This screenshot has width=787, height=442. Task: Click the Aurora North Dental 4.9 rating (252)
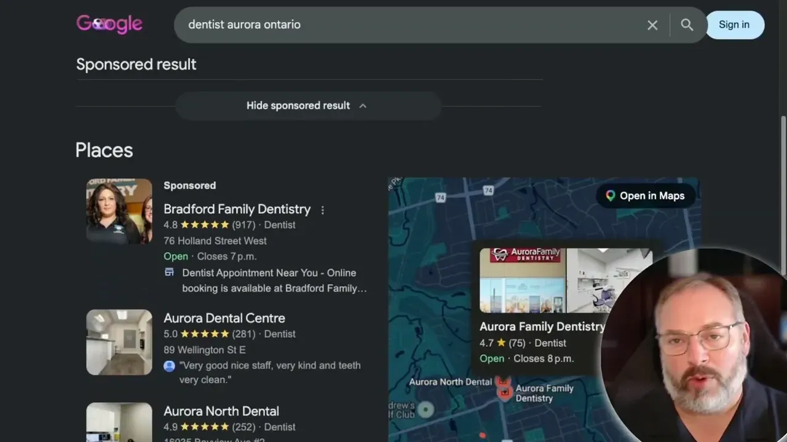coord(209,427)
